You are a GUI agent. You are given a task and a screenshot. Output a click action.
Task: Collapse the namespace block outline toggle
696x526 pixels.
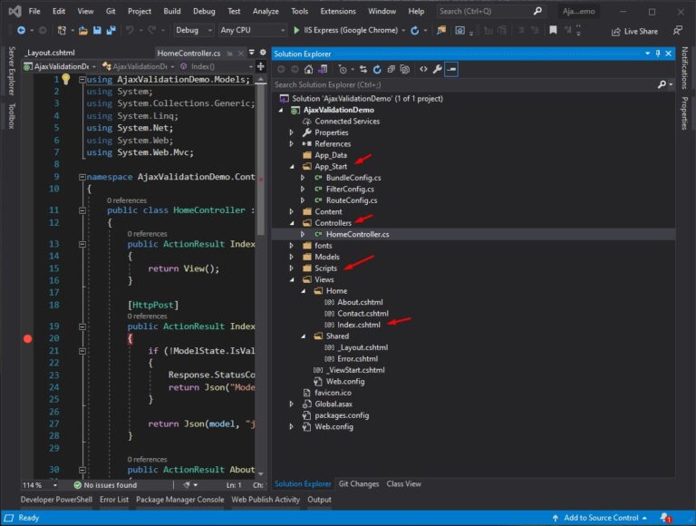coord(82,178)
